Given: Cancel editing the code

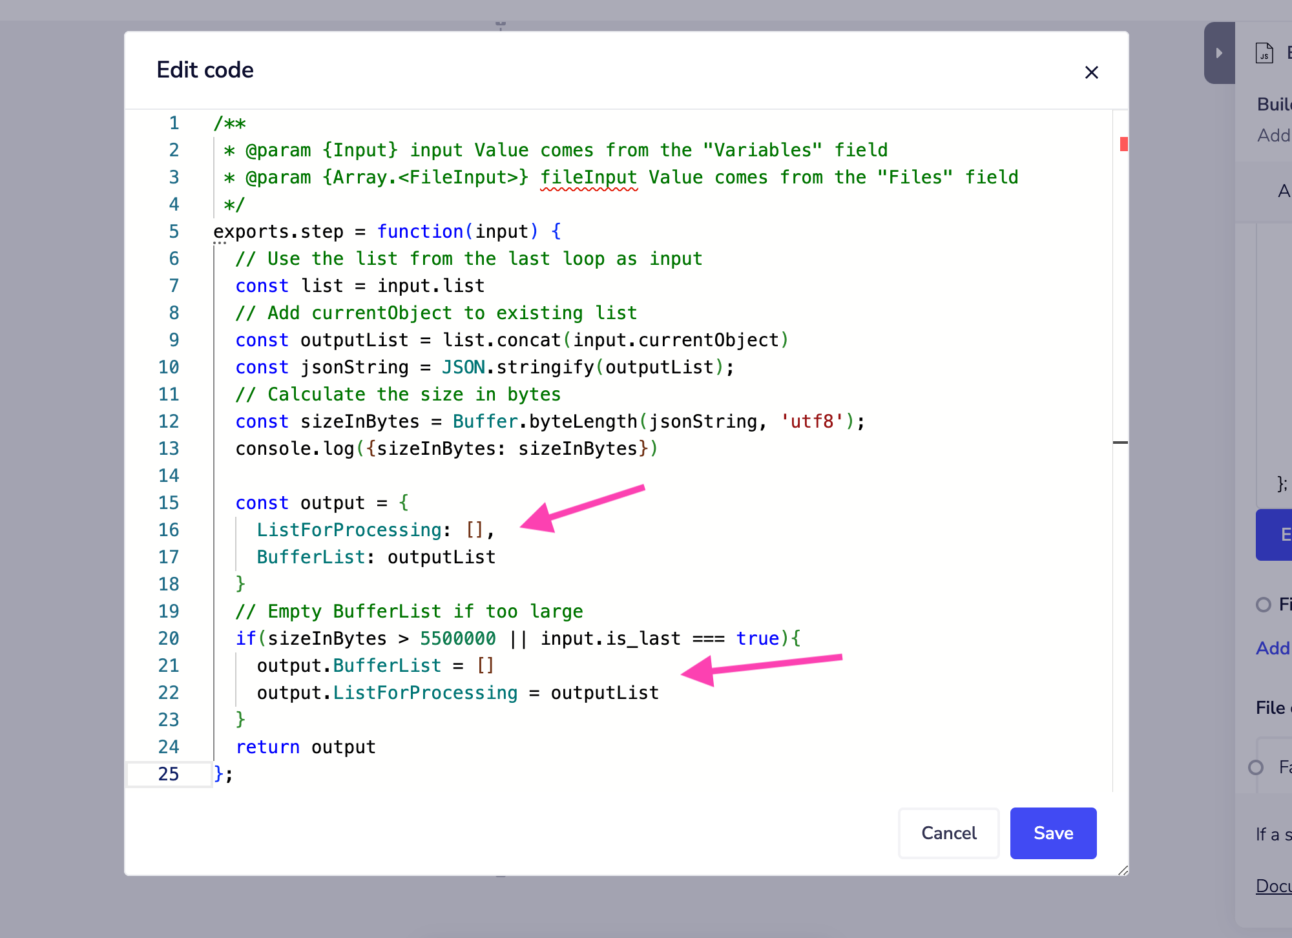Looking at the screenshot, I should pyautogui.click(x=948, y=833).
